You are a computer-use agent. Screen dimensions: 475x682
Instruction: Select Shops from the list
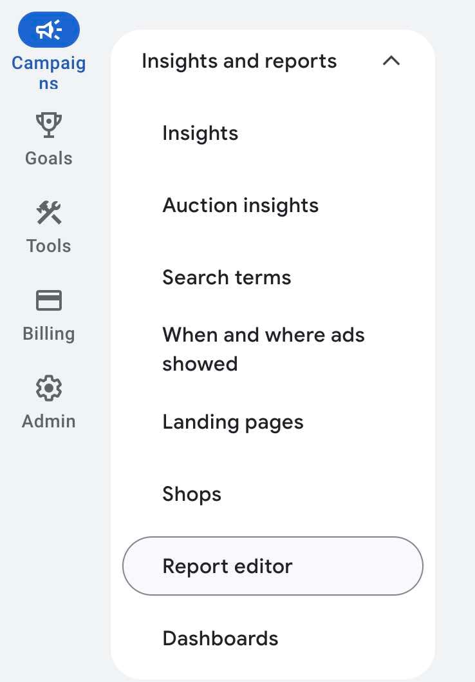pos(192,494)
